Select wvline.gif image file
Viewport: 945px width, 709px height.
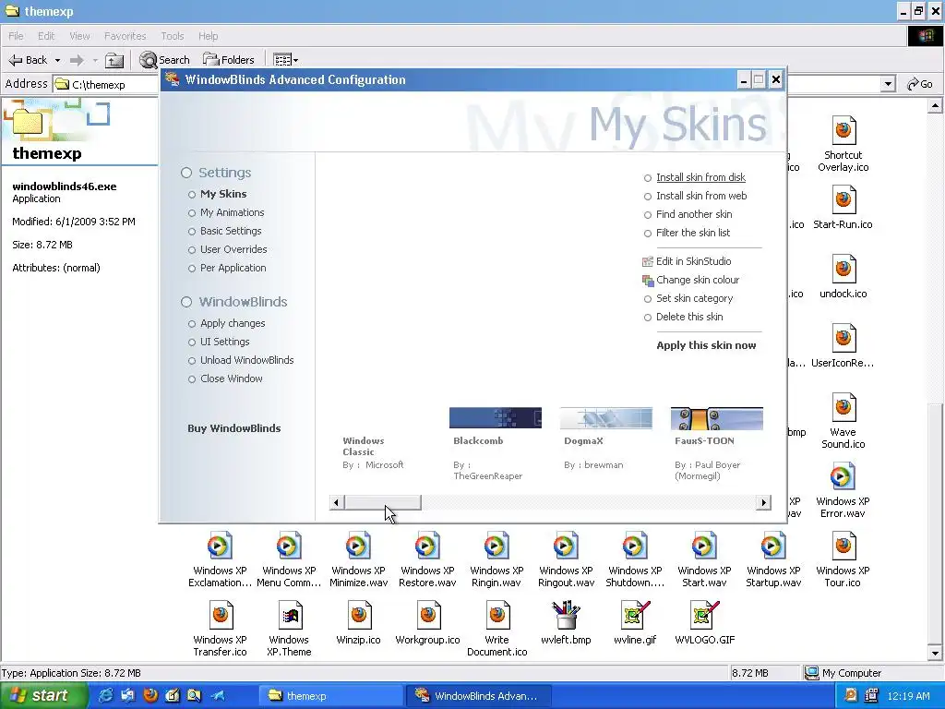click(635, 616)
